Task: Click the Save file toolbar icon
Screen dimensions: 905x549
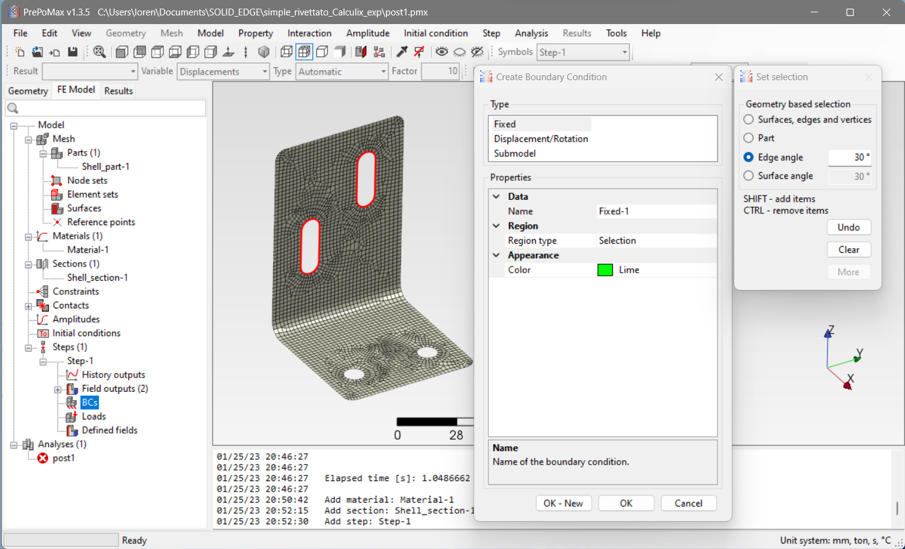Action: click(73, 52)
